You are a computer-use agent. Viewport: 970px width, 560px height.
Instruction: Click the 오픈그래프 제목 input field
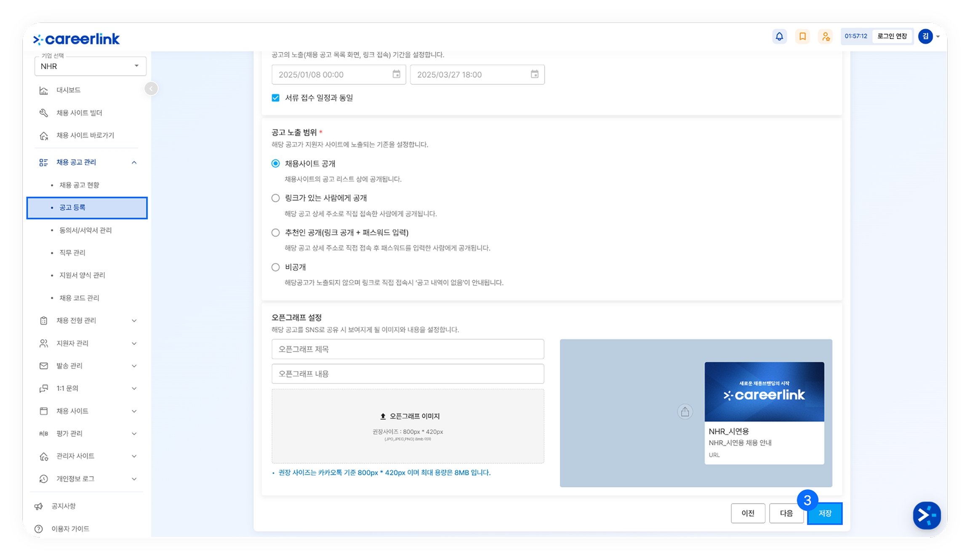(408, 349)
